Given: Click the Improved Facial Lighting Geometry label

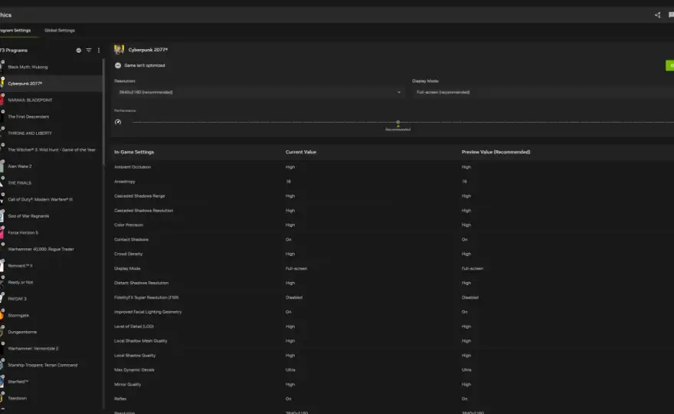Looking at the screenshot, I should tap(148, 312).
